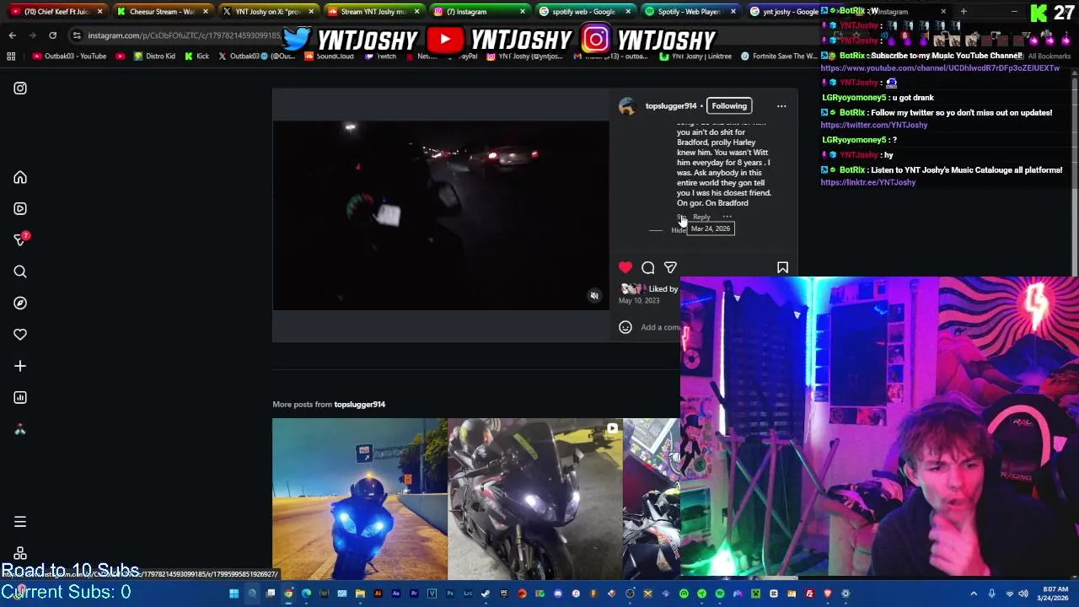Open comment options three dots beside Reply

[727, 217]
